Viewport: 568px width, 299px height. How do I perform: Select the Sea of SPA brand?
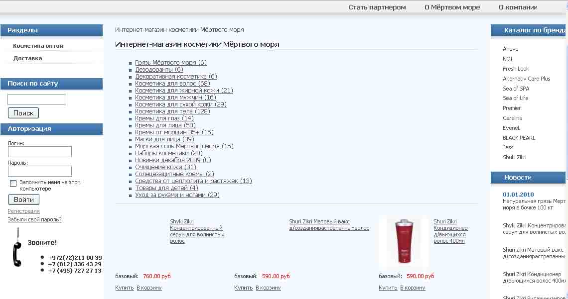(x=516, y=89)
